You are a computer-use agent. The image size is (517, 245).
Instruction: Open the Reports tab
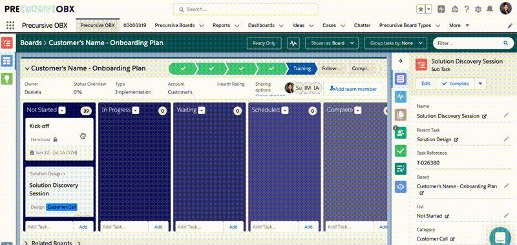coord(221,25)
